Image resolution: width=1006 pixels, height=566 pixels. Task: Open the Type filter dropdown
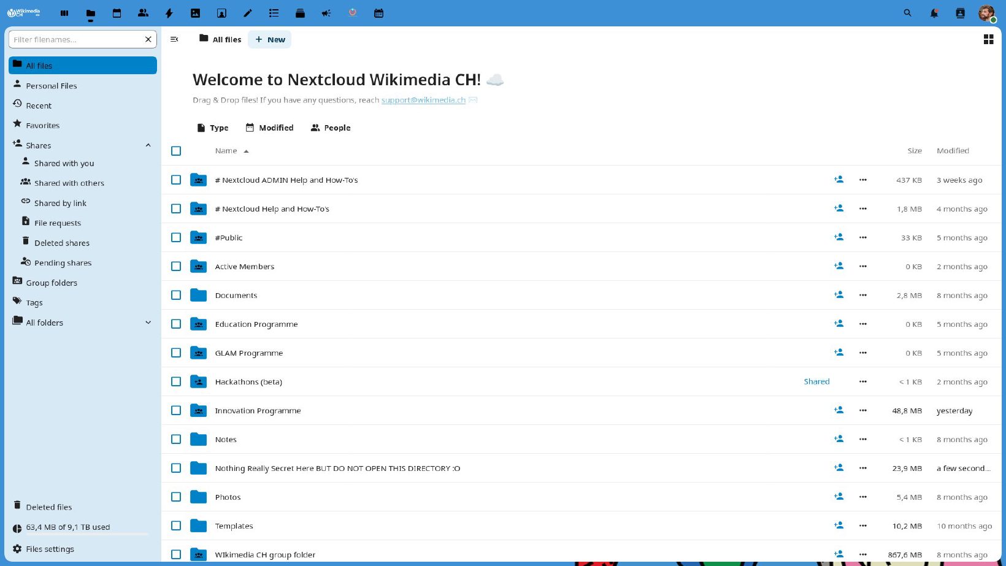coord(213,128)
